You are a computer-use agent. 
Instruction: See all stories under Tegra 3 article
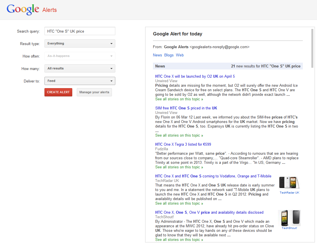point(179,167)
